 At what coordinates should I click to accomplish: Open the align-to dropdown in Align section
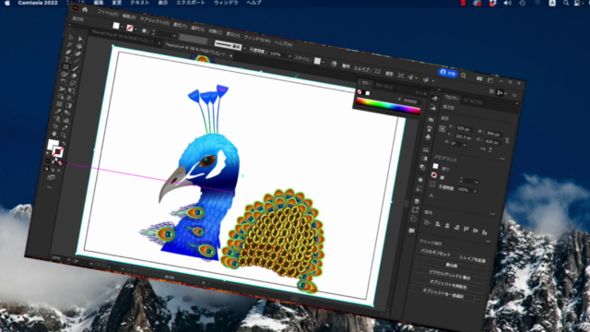pyautogui.click(x=428, y=223)
